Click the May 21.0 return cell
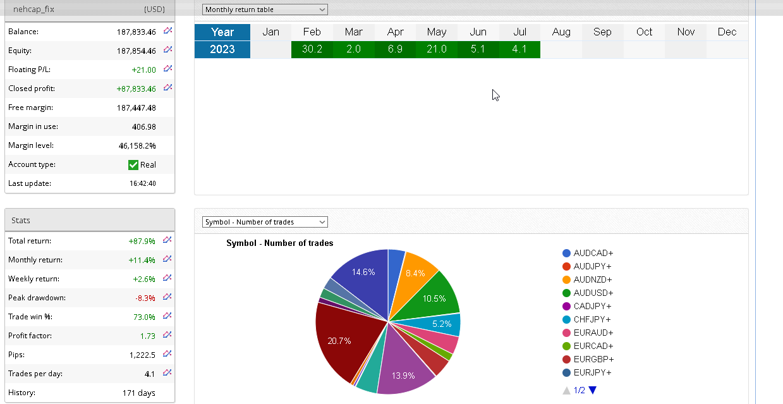This screenshot has width=783, height=404. 437,49
